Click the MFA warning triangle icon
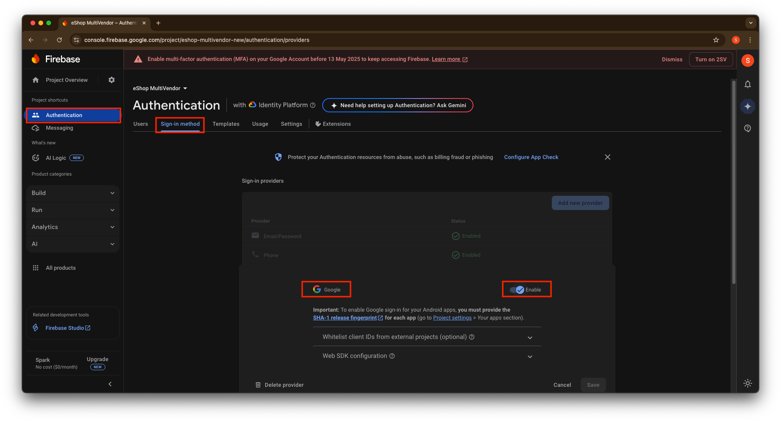Image resolution: width=781 pixels, height=422 pixels. pos(138,59)
